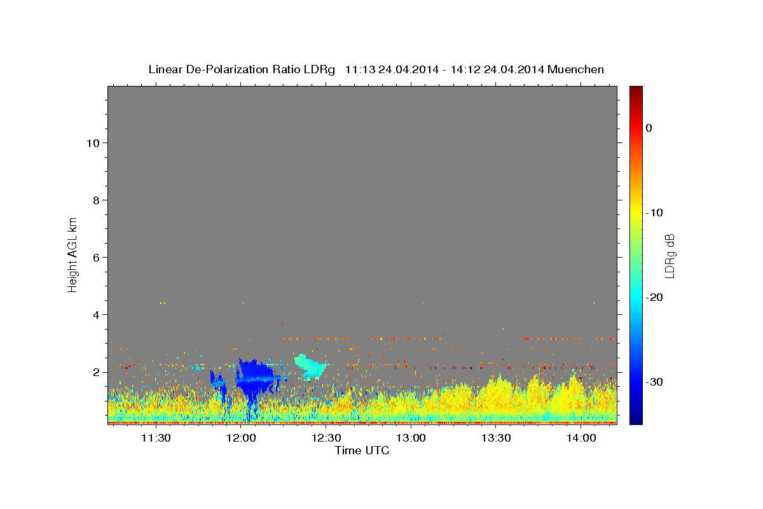This screenshot has height=509, width=763.
Task: Click the 'Muenchen' location label in the title
Action: tap(576, 69)
